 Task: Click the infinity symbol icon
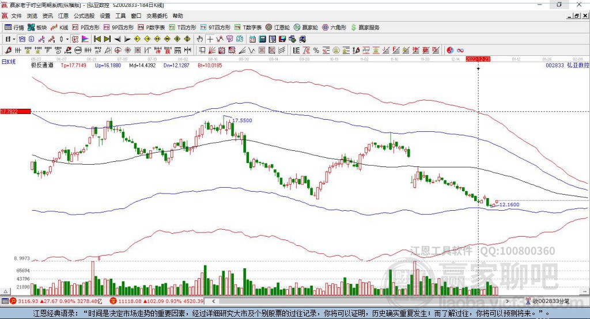tap(460, 50)
